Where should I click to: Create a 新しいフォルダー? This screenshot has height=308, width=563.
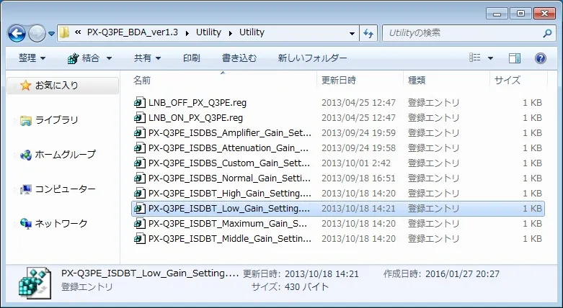[312, 58]
